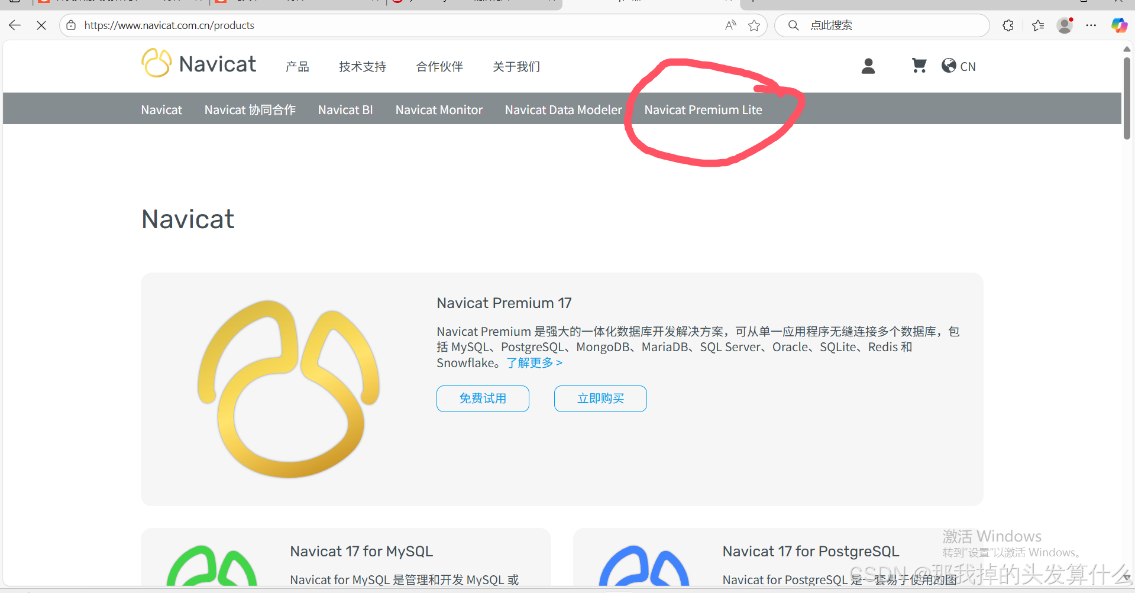Add page to favorites star icon
The height and width of the screenshot is (593, 1135).
[754, 25]
